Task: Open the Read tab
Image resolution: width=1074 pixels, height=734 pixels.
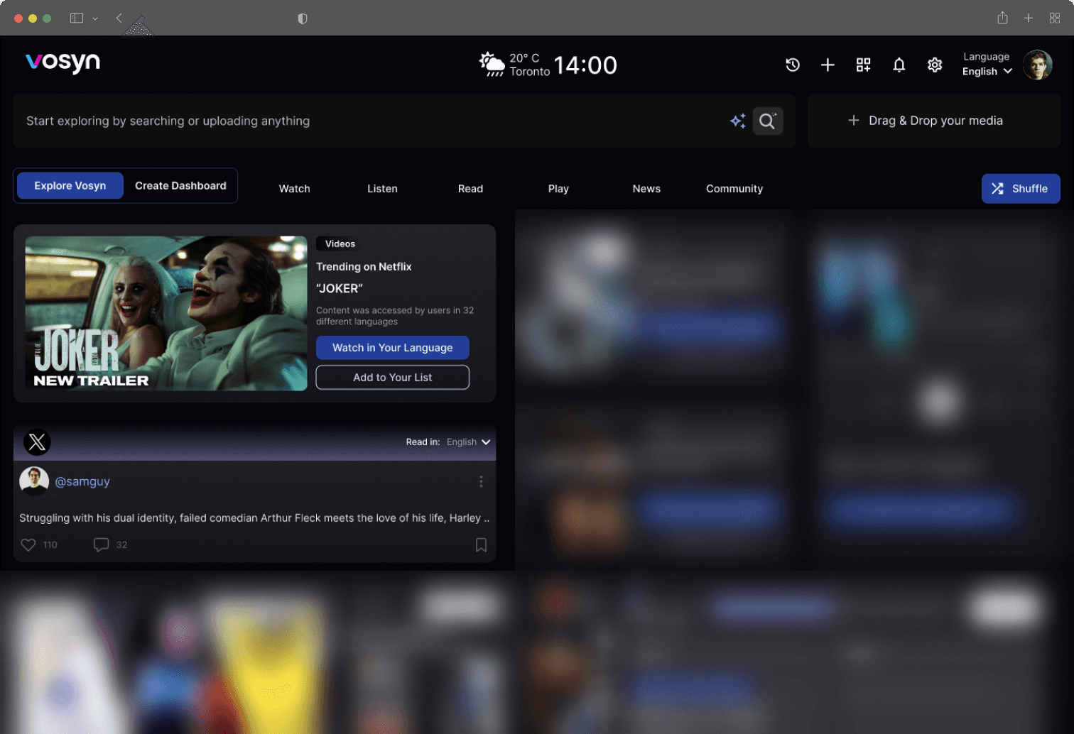Action: pos(470,189)
